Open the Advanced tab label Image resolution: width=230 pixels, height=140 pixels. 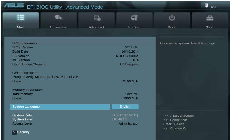(x=96, y=27)
